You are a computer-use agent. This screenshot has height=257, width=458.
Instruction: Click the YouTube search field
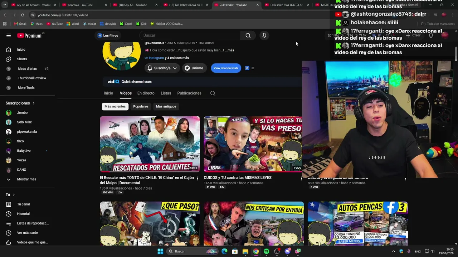tap(190, 35)
